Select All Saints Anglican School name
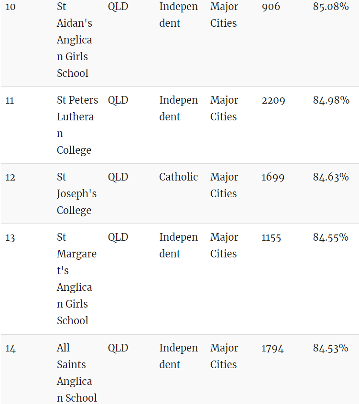The height and width of the screenshot is (404, 359). pos(76,373)
